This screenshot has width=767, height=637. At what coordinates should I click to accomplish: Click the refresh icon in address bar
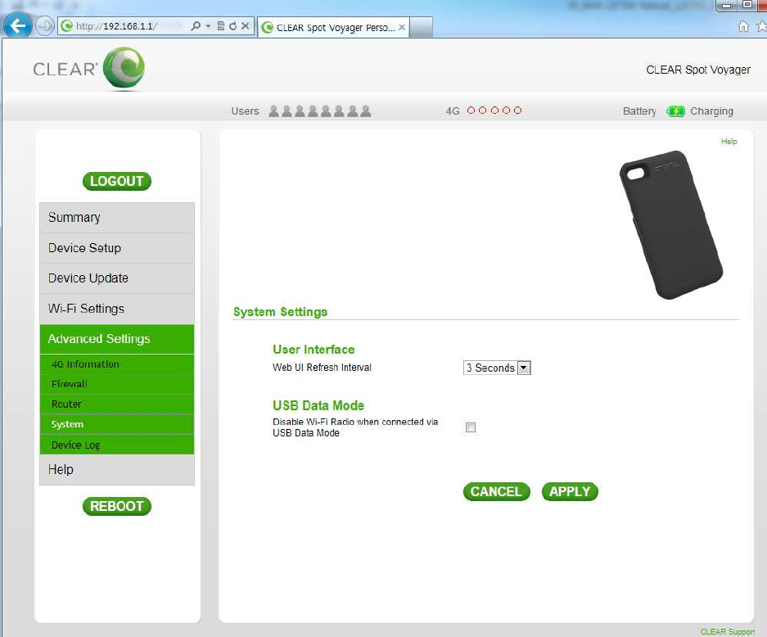[232, 26]
